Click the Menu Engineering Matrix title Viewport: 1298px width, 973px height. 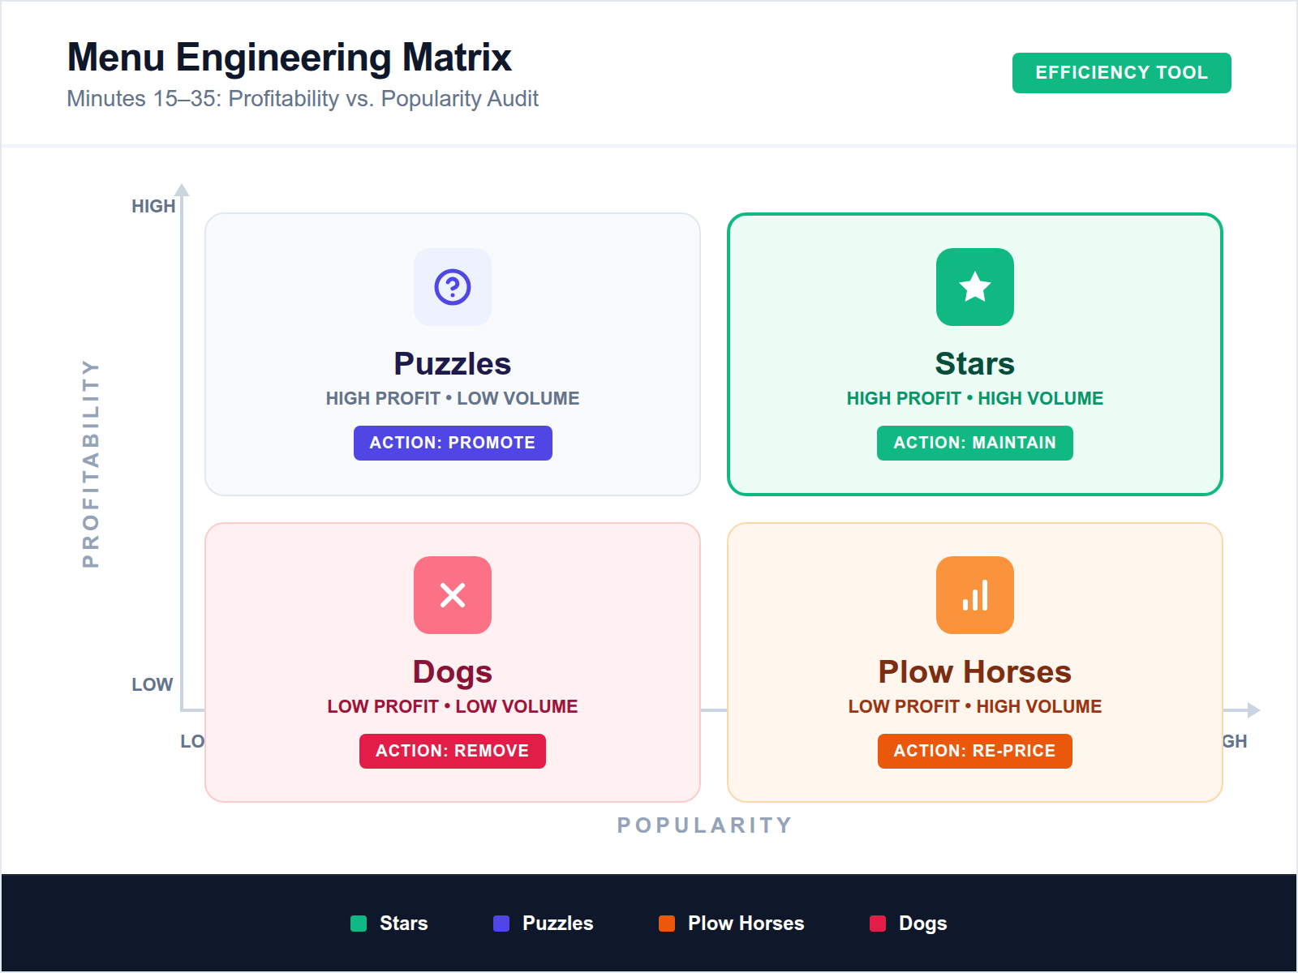[x=290, y=57]
